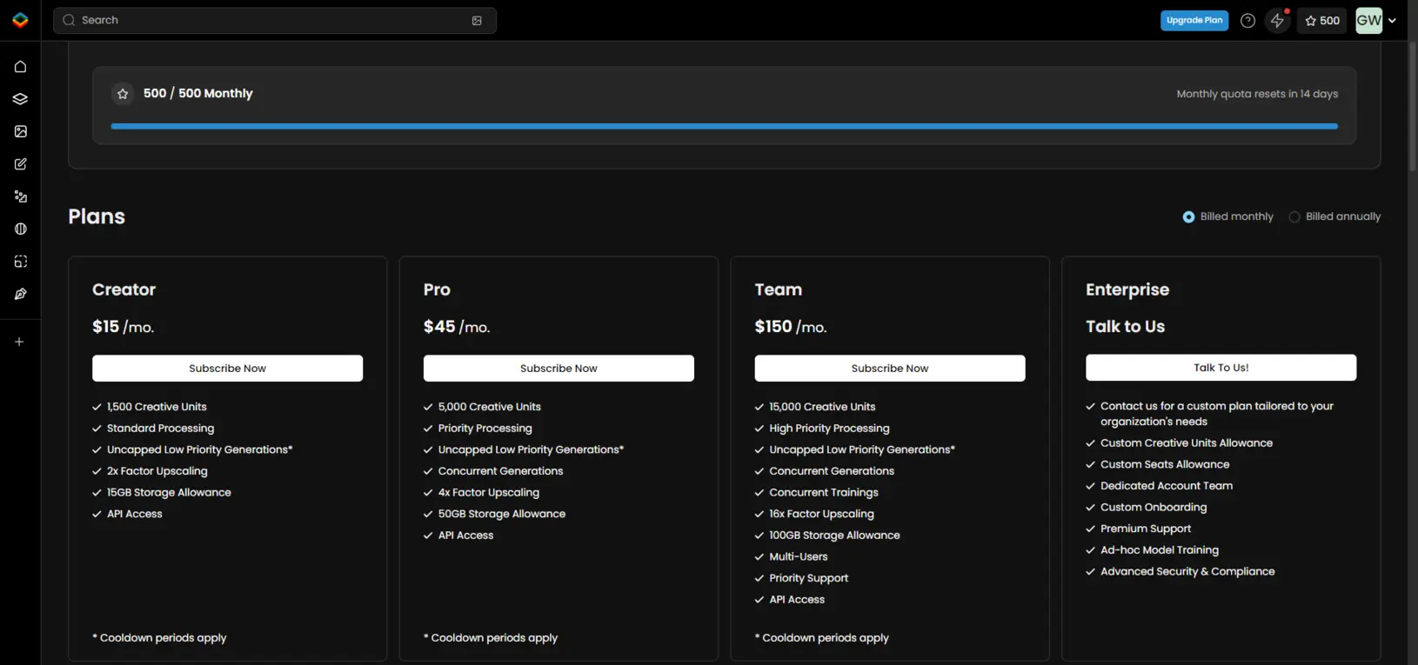Open the stacked layers sidebar icon
The width and height of the screenshot is (1418, 665).
tap(20, 99)
